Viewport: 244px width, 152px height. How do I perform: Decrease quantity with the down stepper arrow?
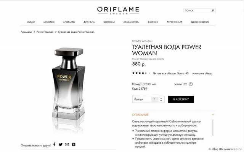(x=161, y=101)
